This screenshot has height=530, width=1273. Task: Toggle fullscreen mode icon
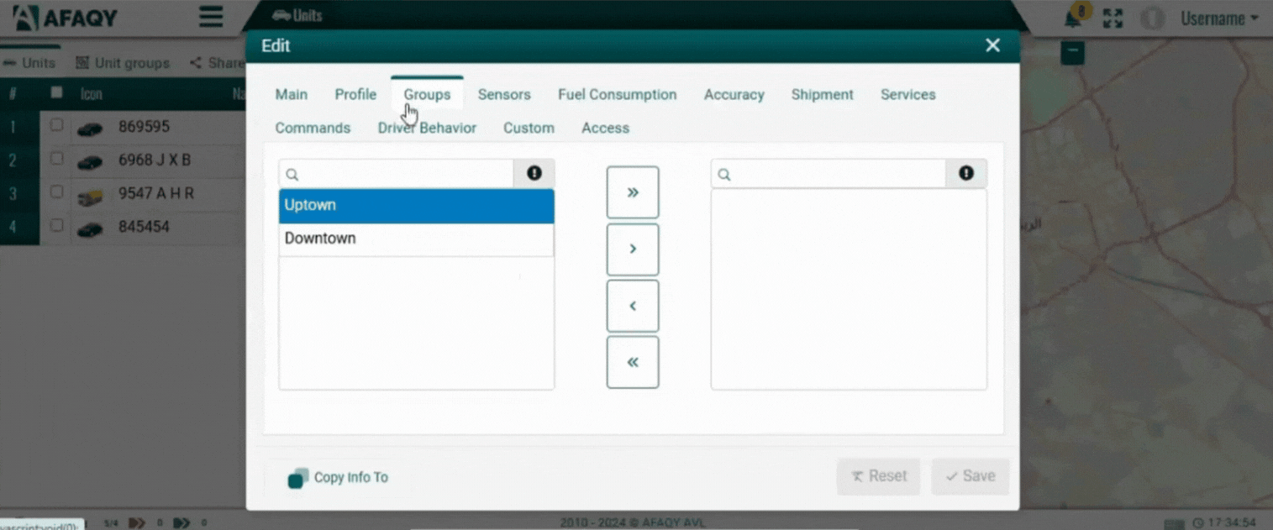point(1113,18)
